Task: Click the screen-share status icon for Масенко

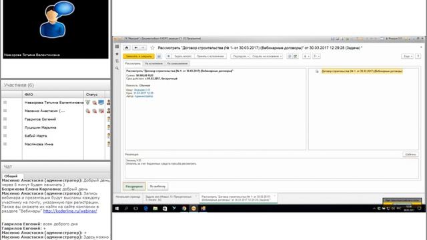Action: point(101,111)
